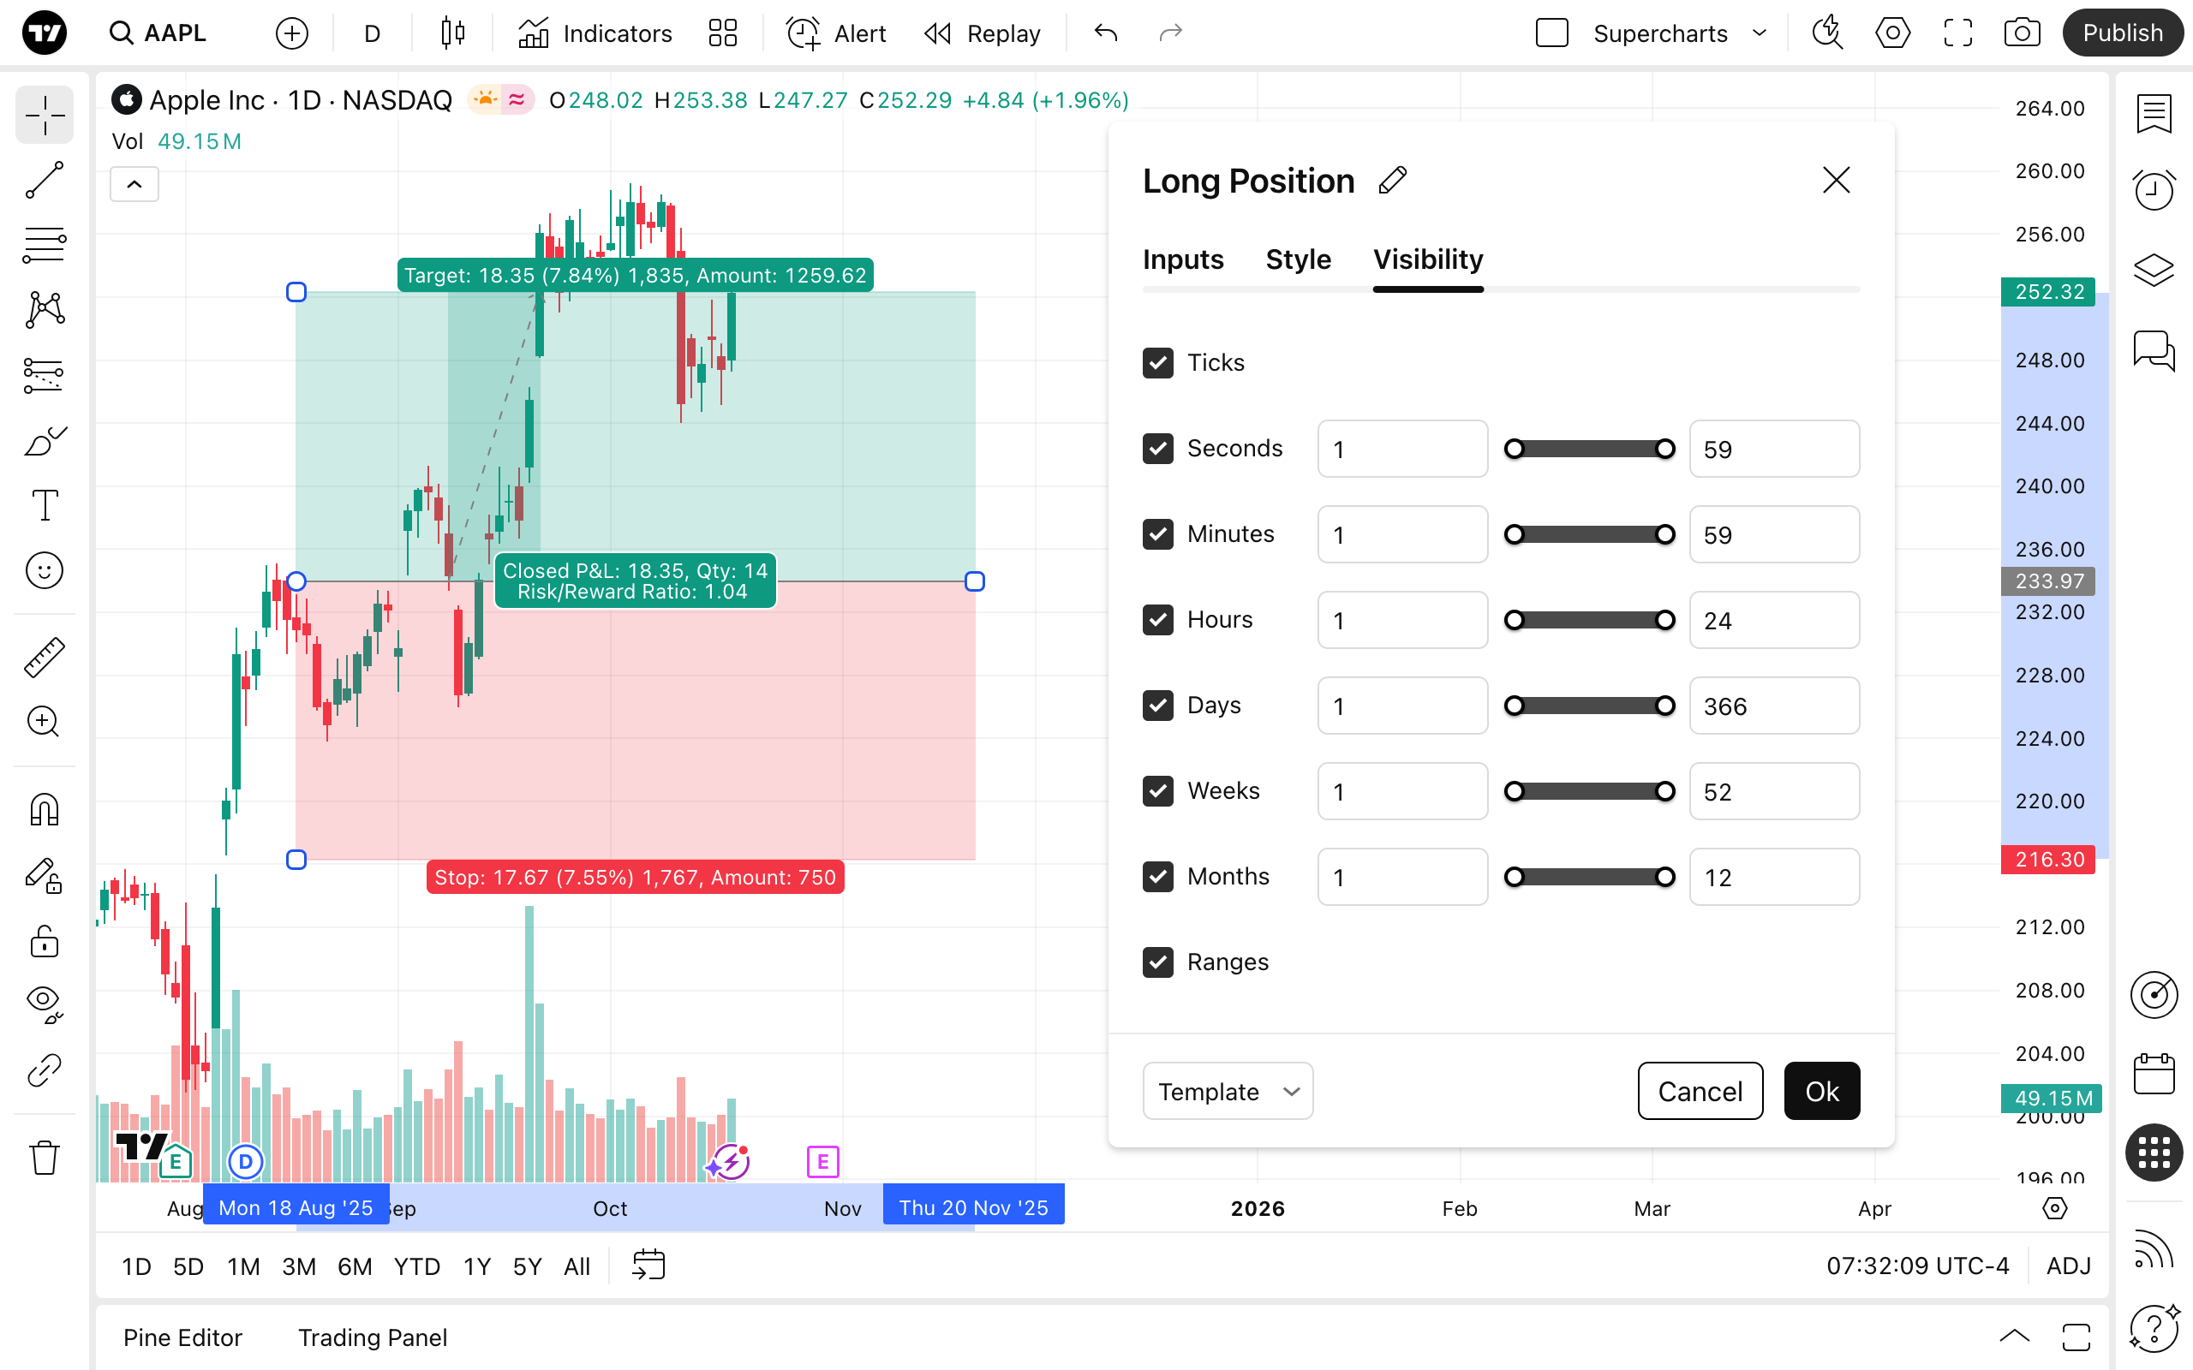Disable the Hours visibility checkbox
This screenshot has height=1370, width=2193.
tap(1157, 620)
